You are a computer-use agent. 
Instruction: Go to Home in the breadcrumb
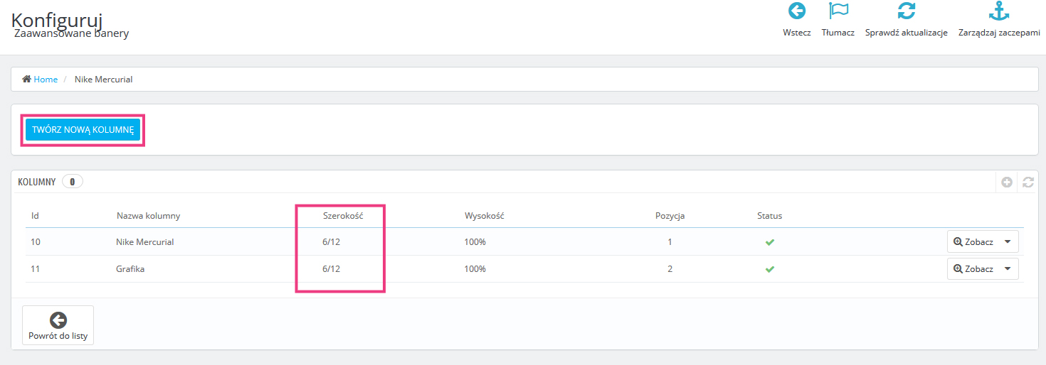point(45,80)
